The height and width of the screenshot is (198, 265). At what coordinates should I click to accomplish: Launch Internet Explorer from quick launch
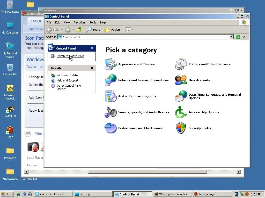18,194
